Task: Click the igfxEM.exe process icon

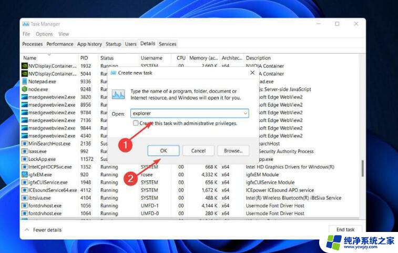Action: point(24,175)
